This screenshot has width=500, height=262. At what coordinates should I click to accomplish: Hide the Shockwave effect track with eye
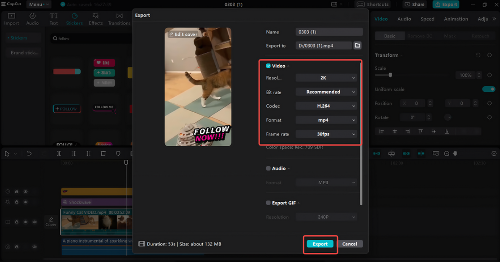point(26,202)
